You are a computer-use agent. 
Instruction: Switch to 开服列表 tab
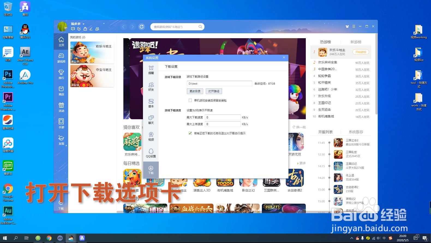[325, 132]
